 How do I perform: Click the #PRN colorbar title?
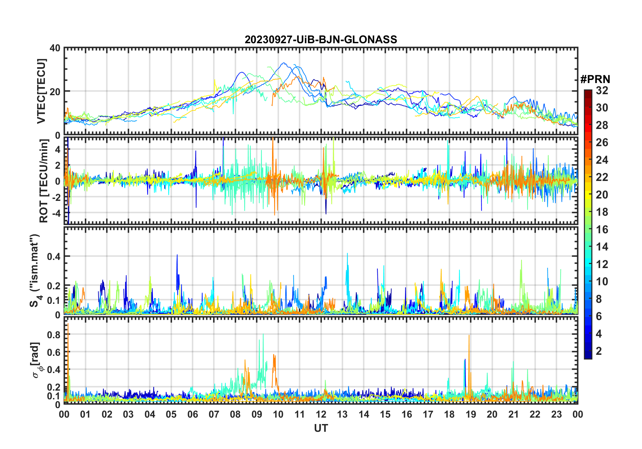595,79
